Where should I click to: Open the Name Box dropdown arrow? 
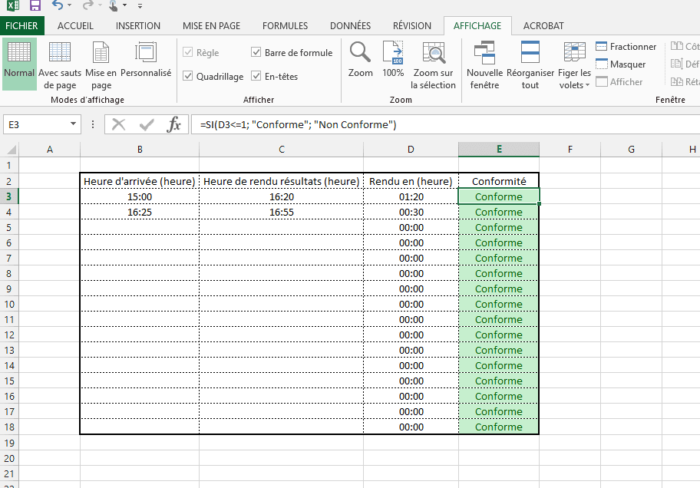click(74, 124)
